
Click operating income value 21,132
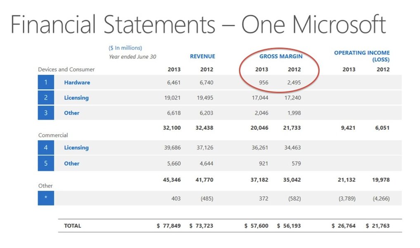347,180
